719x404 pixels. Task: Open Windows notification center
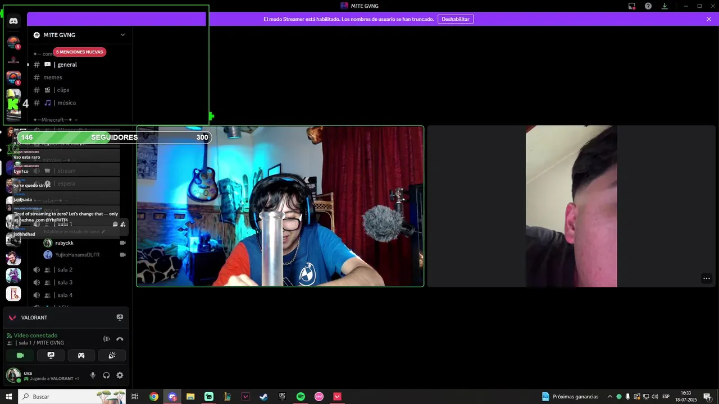tap(707, 397)
